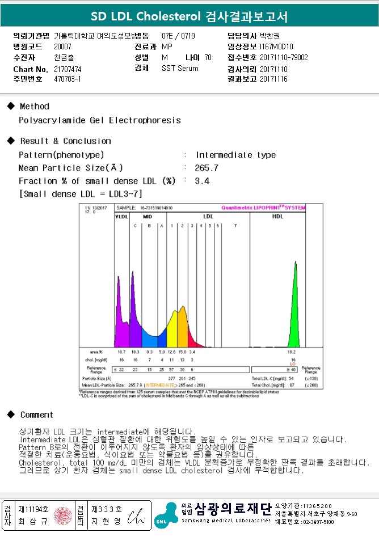This screenshot has height=537, width=379.
Task: Select the note [Small dense LDL = LDL3~7]
Action: pos(81,194)
